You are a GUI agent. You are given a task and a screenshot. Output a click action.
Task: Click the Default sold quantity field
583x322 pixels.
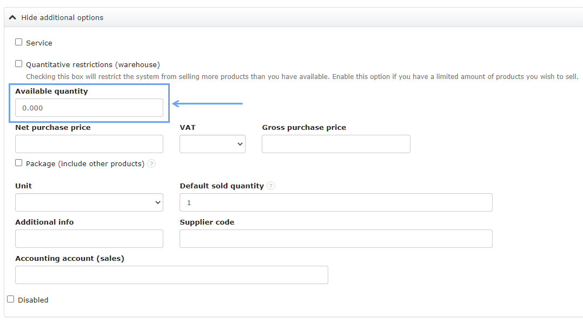point(336,202)
